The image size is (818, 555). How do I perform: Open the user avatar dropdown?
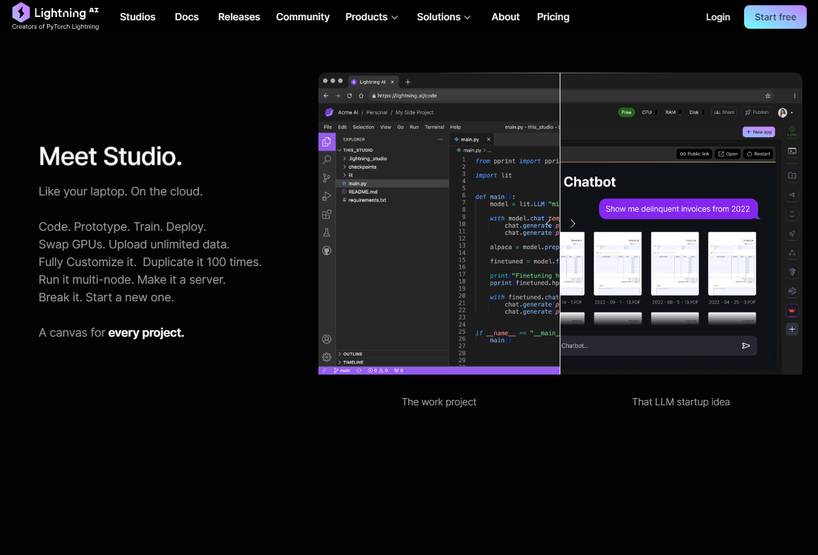(x=785, y=112)
